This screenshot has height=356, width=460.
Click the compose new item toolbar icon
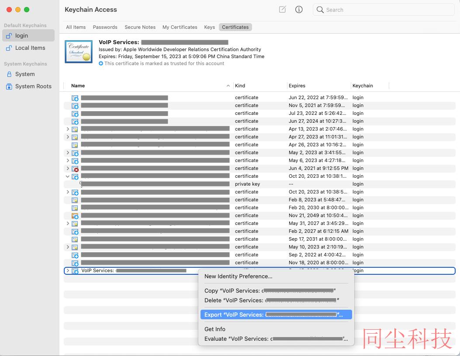tap(282, 9)
